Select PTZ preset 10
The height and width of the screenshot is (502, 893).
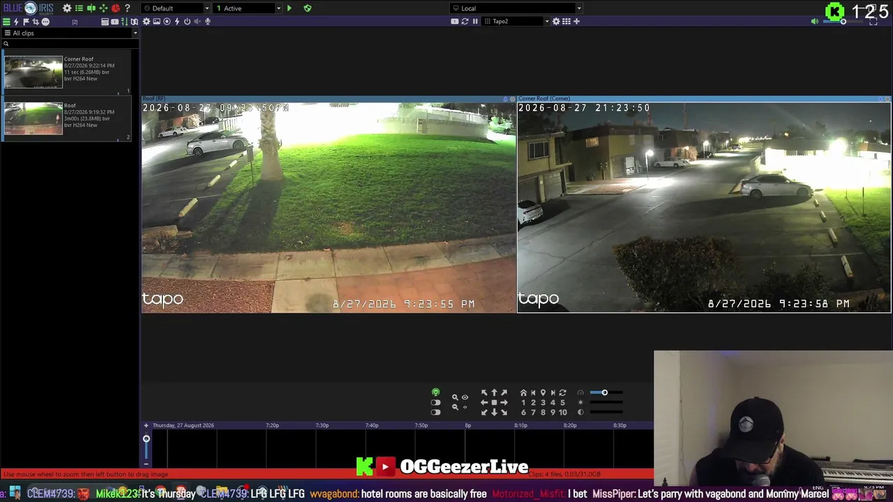[562, 412]
